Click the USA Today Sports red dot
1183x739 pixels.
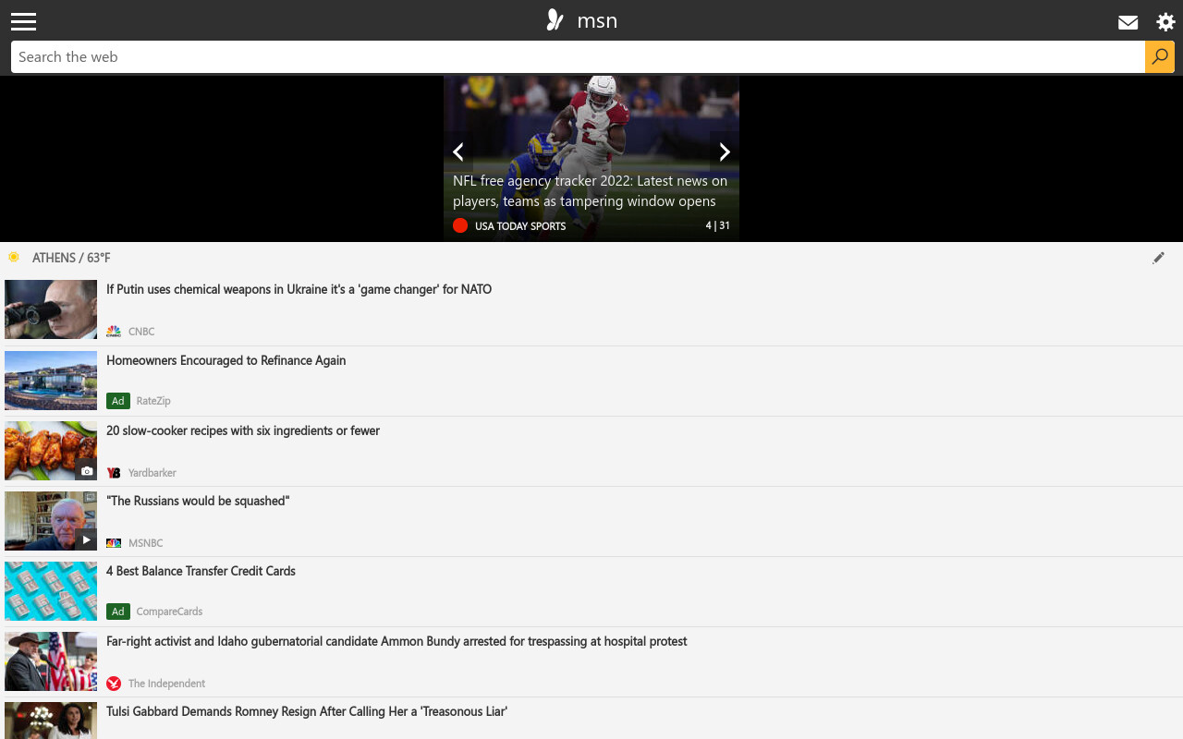[x=460, y=225]
